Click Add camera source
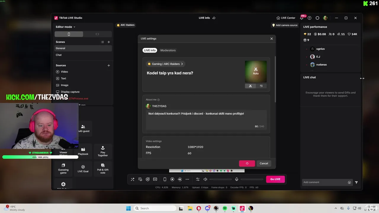The height and width of the screenshot is (213, 379). [285, 25]
